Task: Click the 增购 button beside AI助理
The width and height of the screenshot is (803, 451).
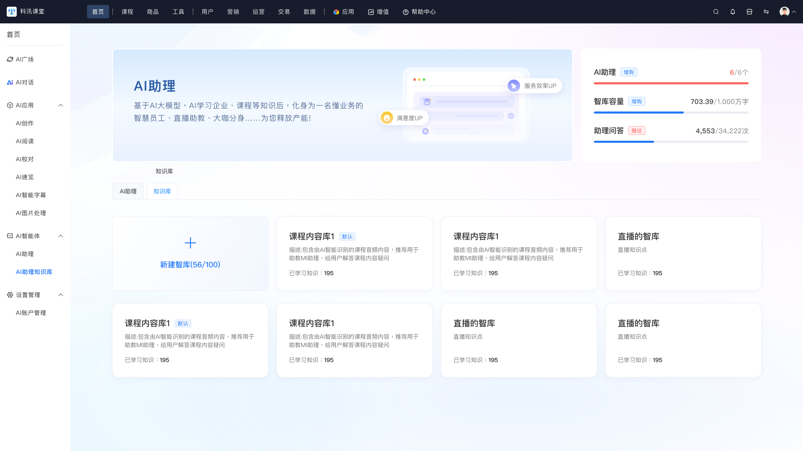Action: 629,72
